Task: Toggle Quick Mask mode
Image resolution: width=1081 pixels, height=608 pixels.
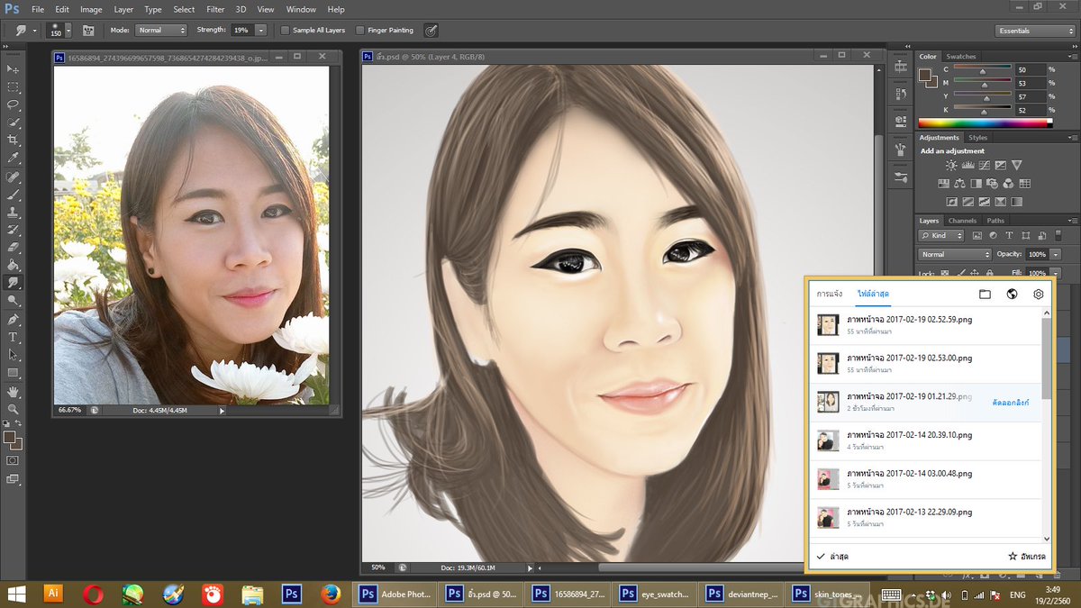Action: coord(13,459)
